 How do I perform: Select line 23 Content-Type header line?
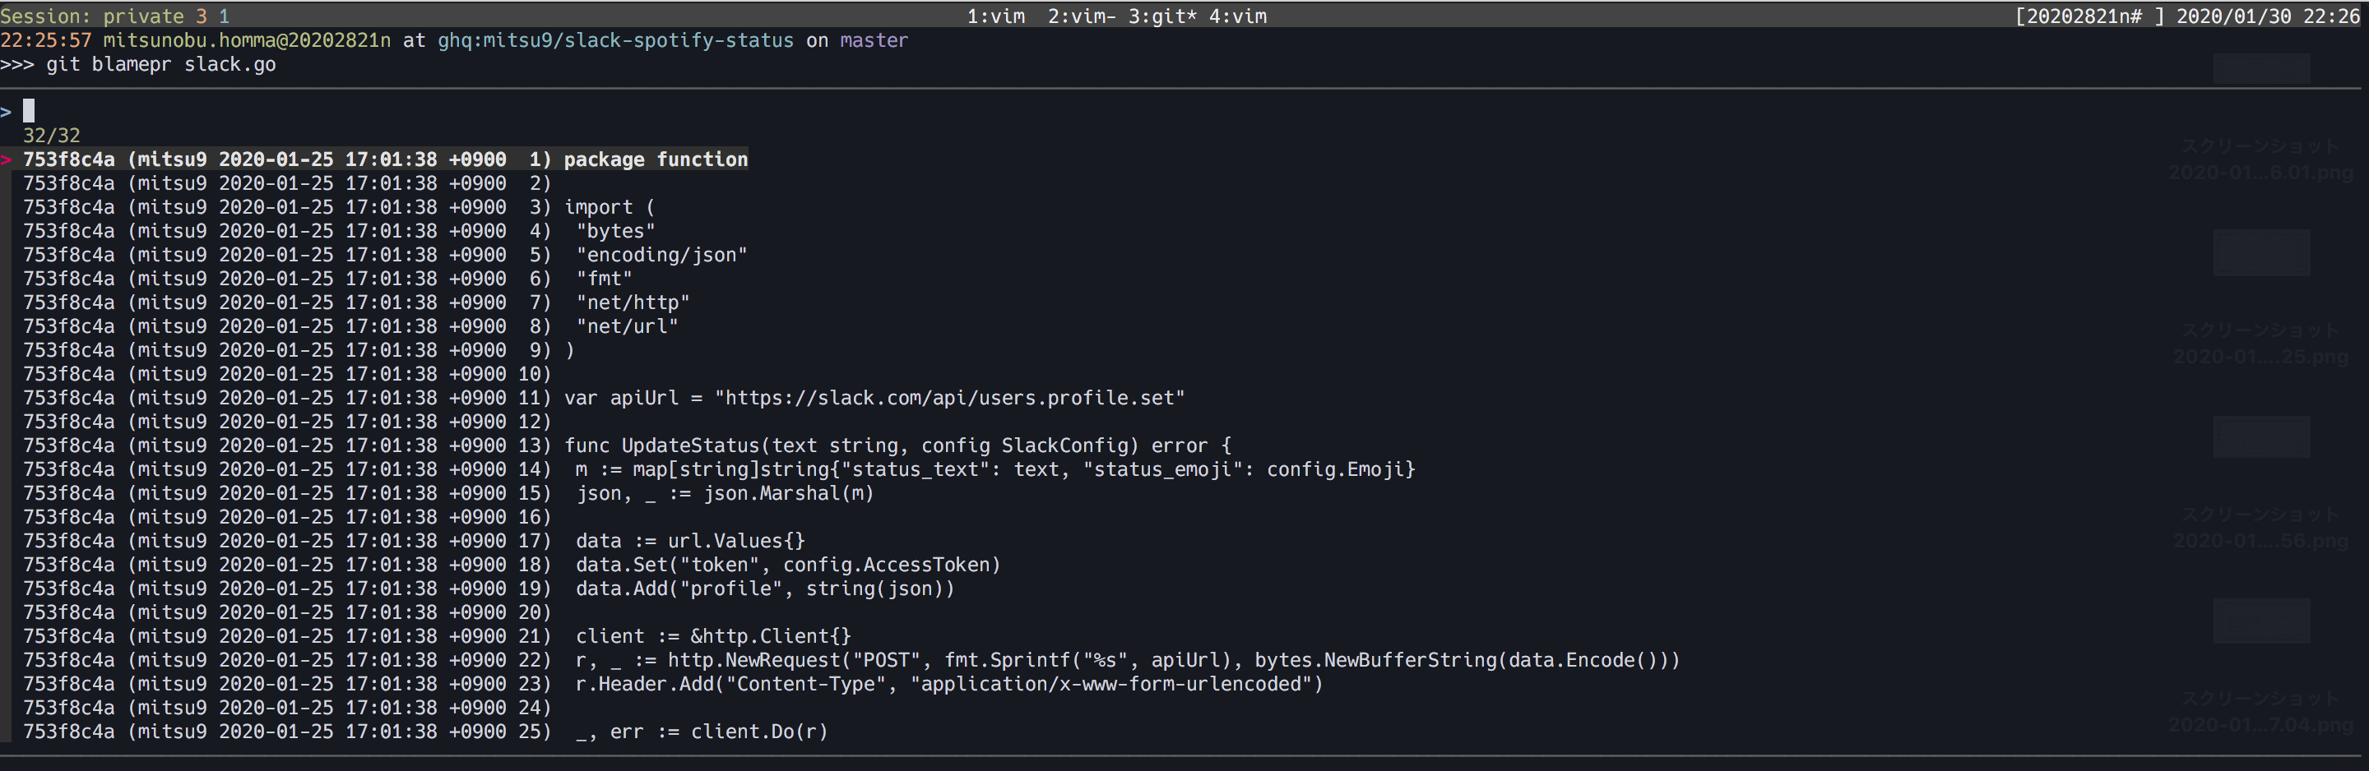672,684
